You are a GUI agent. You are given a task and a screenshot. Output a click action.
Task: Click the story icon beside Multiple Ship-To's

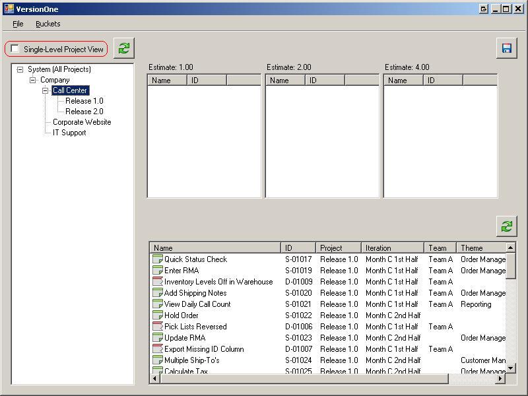[x=158, y=360]
